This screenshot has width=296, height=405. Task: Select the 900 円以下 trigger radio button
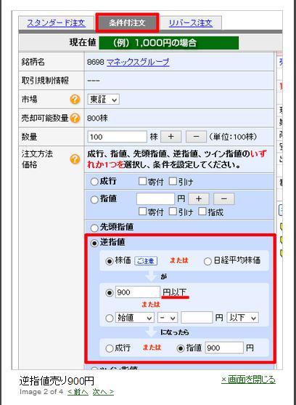click(110, 292)
